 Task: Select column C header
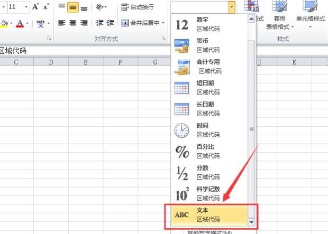[x=16, y=62]
